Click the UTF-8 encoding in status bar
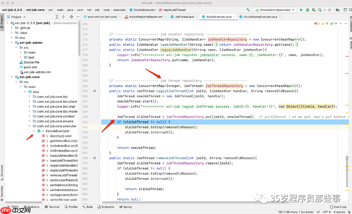Viewport: 352px width, 214px height. (326, 212)
